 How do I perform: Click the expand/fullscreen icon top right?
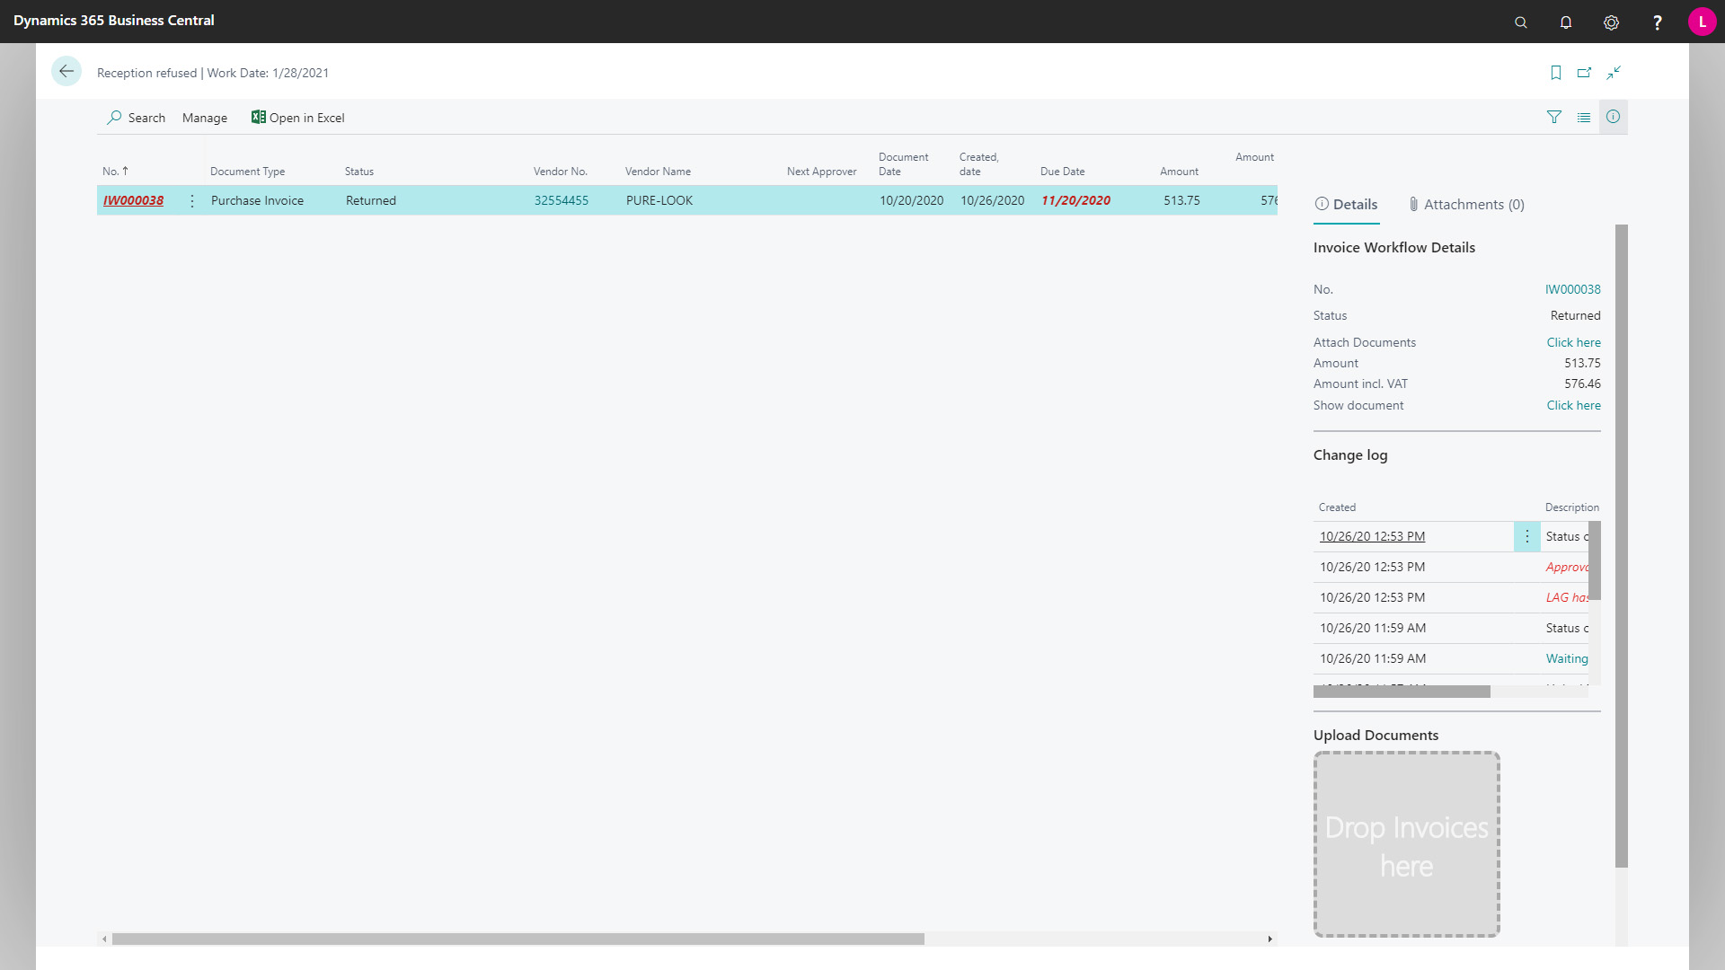pyautogui.click(x=1614, y=71)
